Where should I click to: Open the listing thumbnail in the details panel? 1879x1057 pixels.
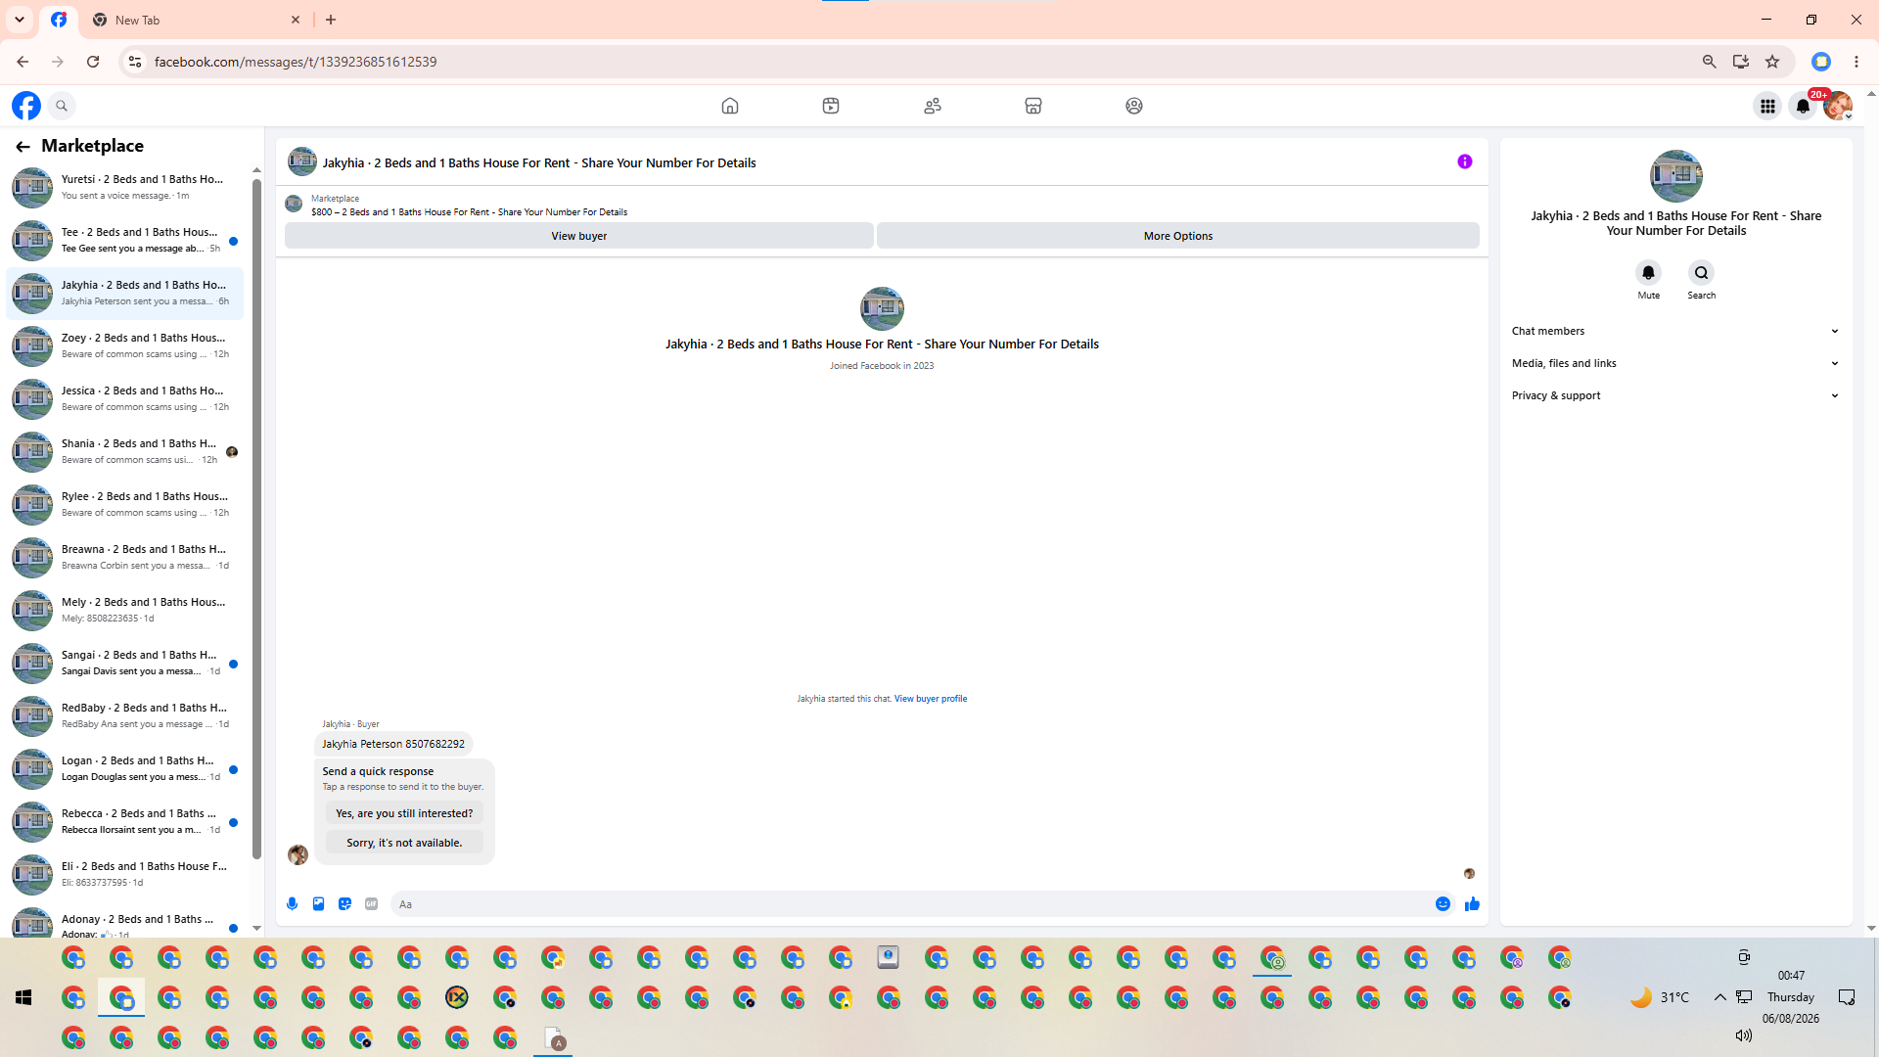[1676, 176]
